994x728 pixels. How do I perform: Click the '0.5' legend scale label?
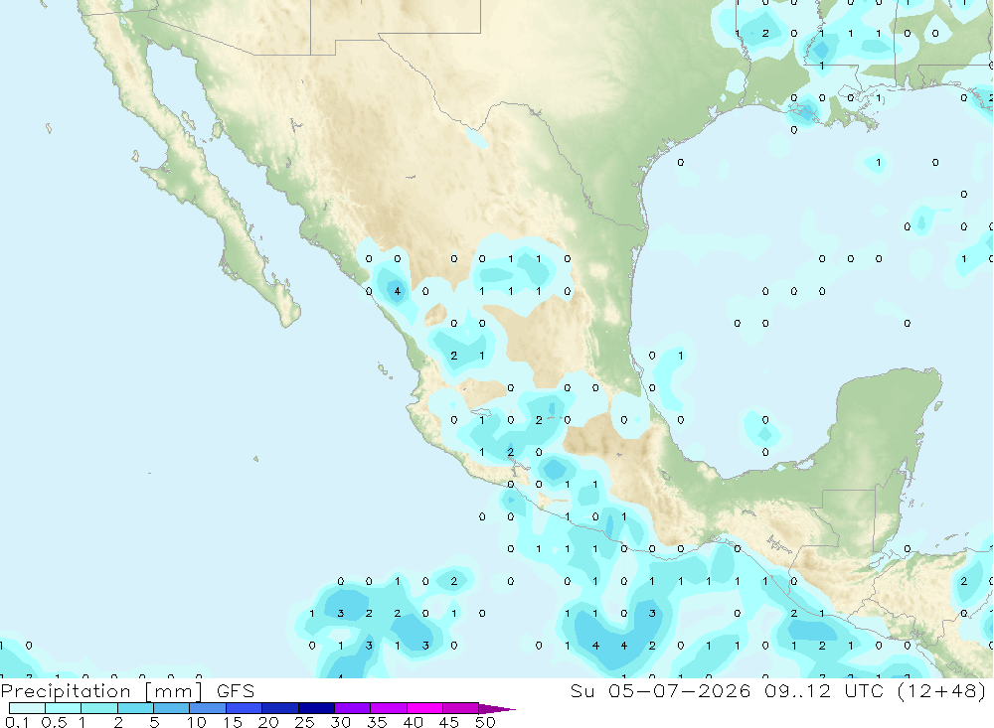pyautogui.click(x=54, y=722)
